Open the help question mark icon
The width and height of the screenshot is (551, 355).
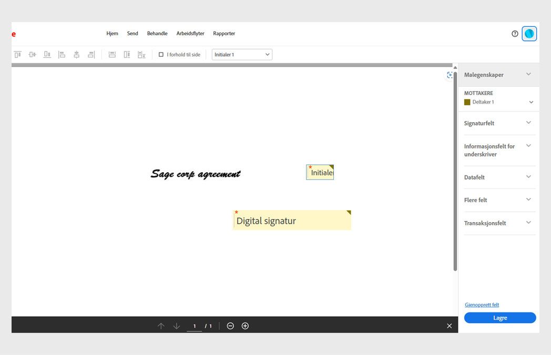coord(515,34)
